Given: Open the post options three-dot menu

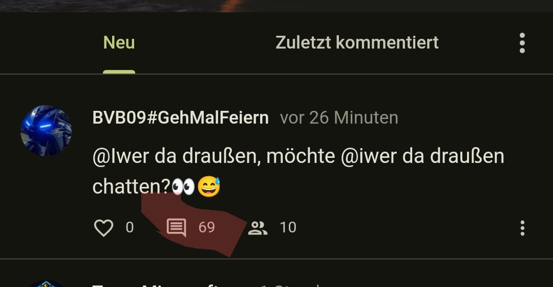Looking at the screenshot, I should coord(522,228).
